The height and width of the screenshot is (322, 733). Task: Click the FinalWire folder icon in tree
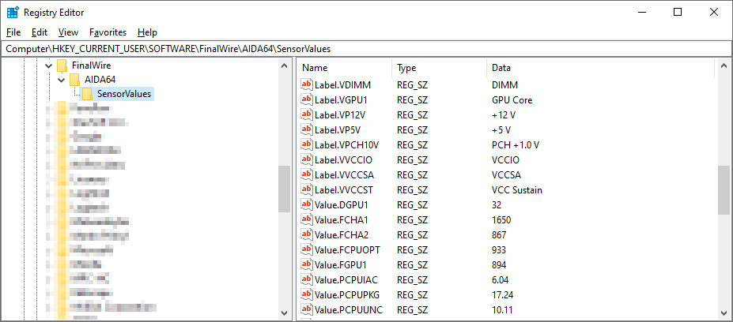coord(62,66)
